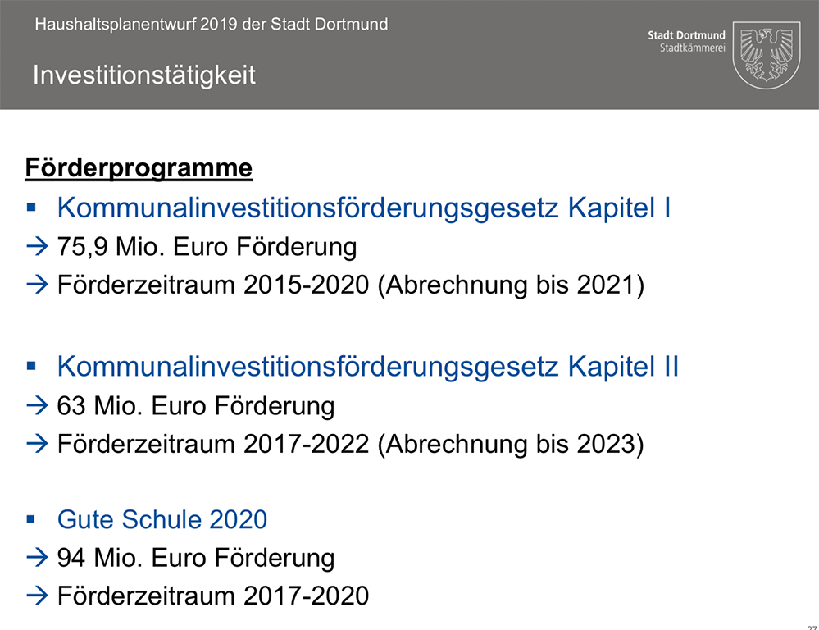
Task: Click the underlined Förderprogramme heading
Action: (139, 168)
